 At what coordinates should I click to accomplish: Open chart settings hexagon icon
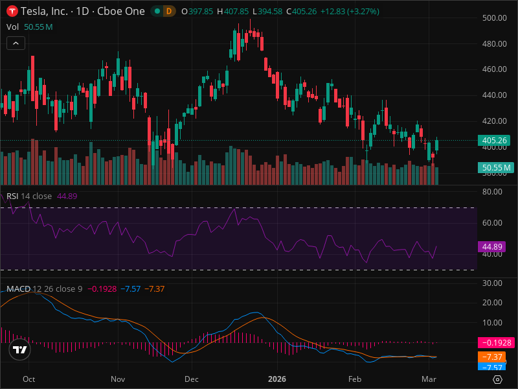click(x=497, y=379)
